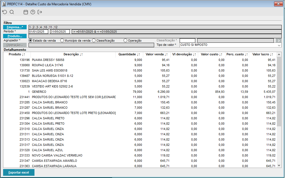Click Valor venda cell 6.290,00
This screenshot has height=178, width=285.
[164, 92]
